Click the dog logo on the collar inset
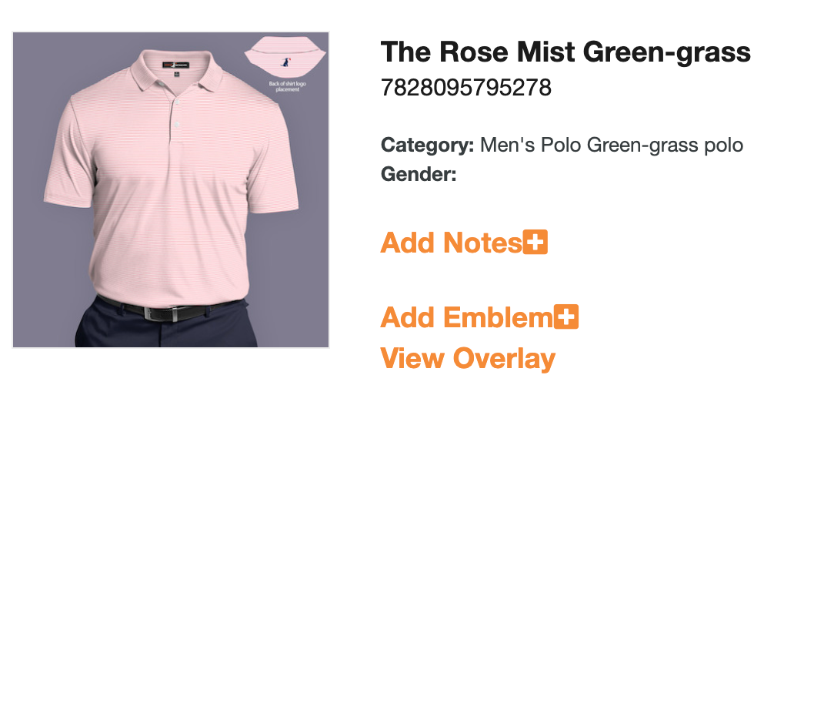Image resolution: width=834 pixels, height=710 pixels. click(x=286, y=62)
